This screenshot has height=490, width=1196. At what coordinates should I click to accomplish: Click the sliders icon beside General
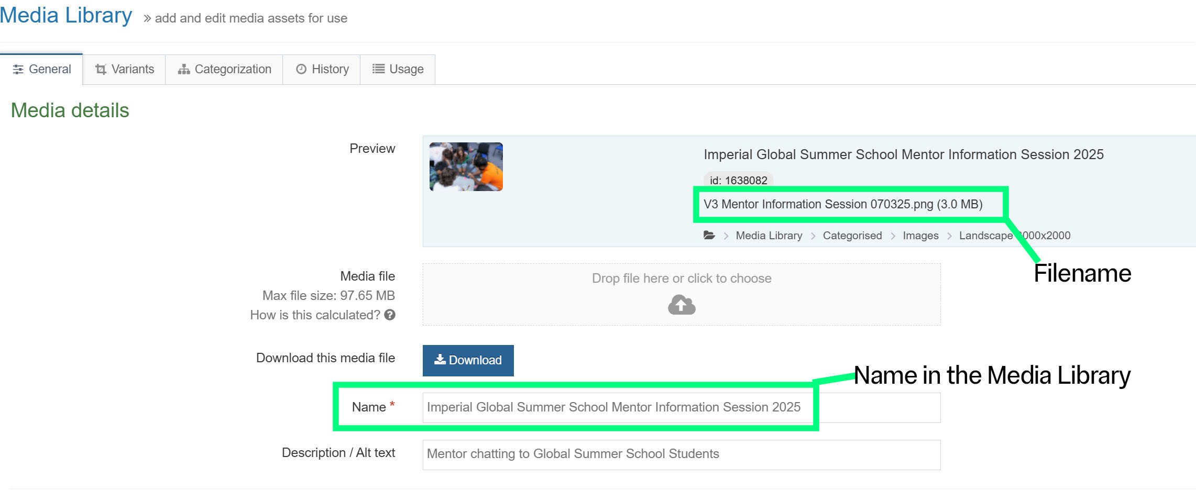18,69
